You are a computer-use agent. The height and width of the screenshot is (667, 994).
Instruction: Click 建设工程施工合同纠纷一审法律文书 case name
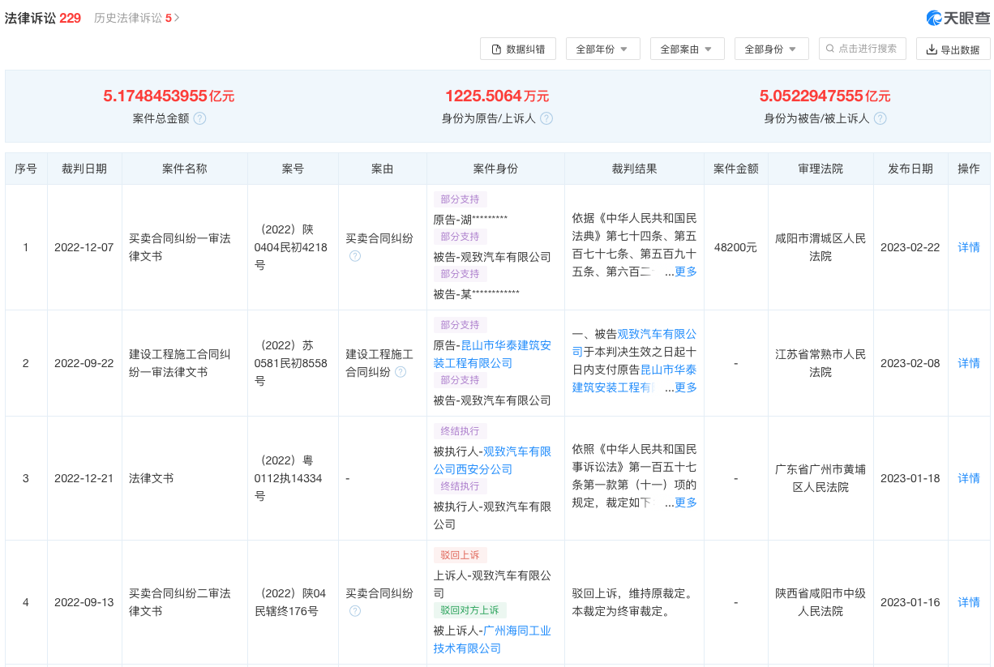[x=180, y=363]
